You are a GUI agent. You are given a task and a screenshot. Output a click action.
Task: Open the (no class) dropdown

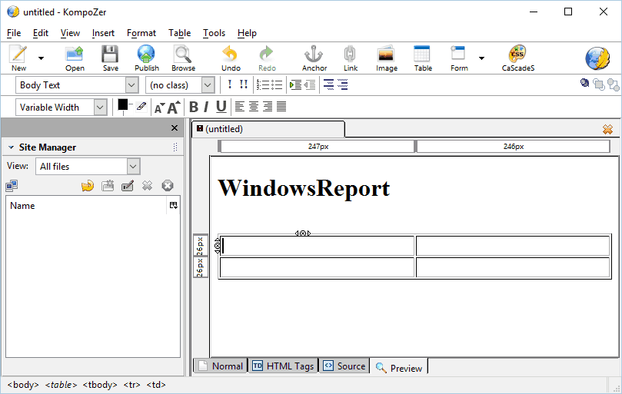(208, 84)
